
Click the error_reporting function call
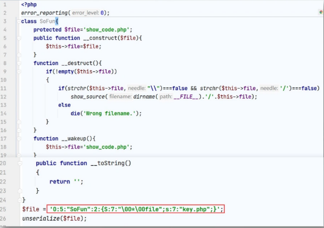pyautogui.click(x=44, y=13)
